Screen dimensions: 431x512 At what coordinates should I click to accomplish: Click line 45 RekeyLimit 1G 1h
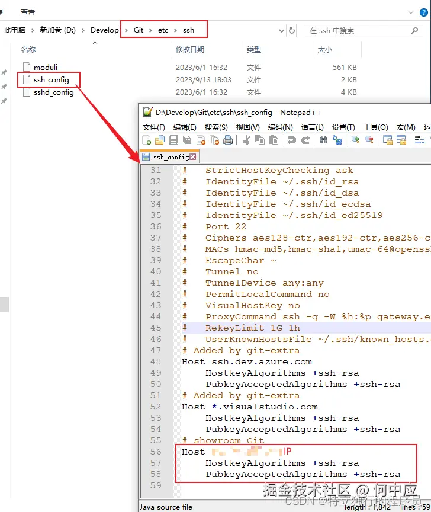pyautogui.click(x=306, y=328)
